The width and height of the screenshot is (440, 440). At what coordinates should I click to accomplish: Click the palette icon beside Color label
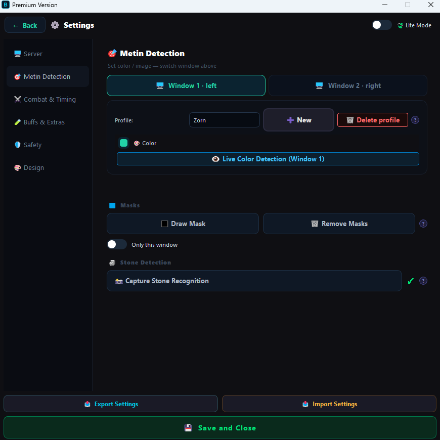(137, 144)
